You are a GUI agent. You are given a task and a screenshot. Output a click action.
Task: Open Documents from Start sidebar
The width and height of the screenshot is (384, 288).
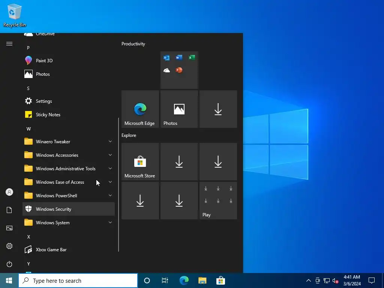tap(9, 210)
